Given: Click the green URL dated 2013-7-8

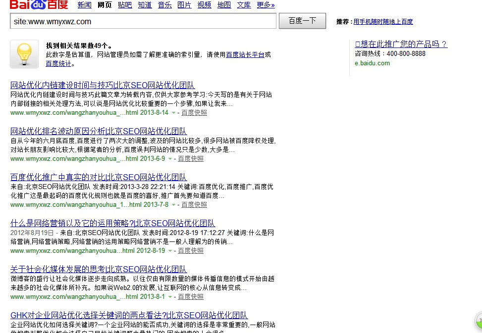Looking at the screenshot, I should coord(90,205).
